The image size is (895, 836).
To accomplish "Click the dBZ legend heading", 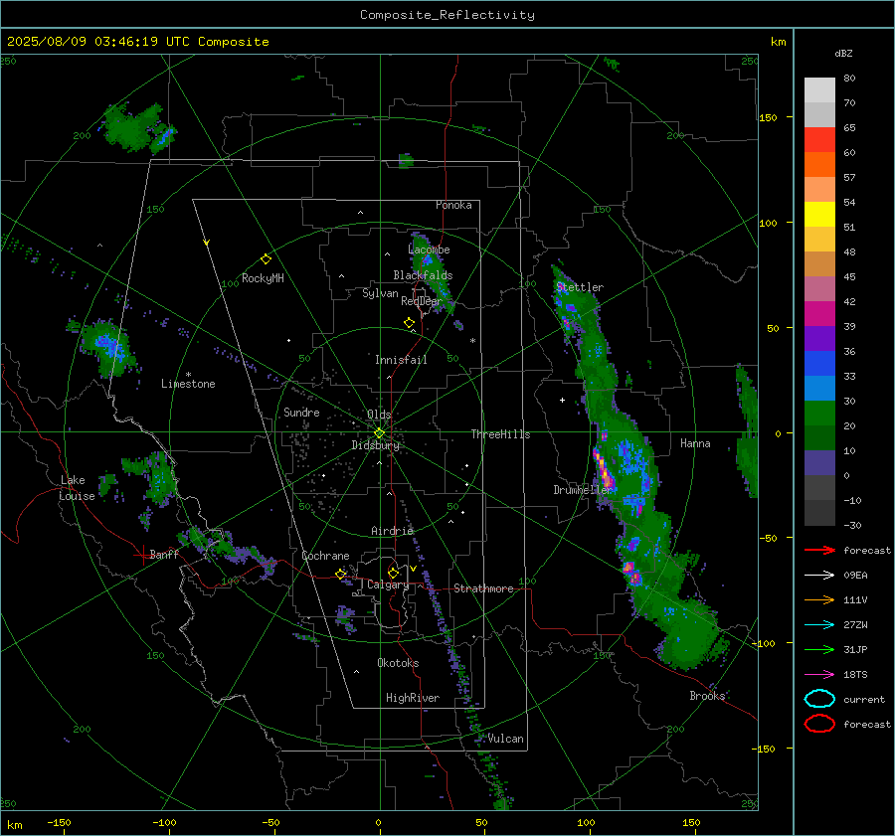I will click(843, 53).
